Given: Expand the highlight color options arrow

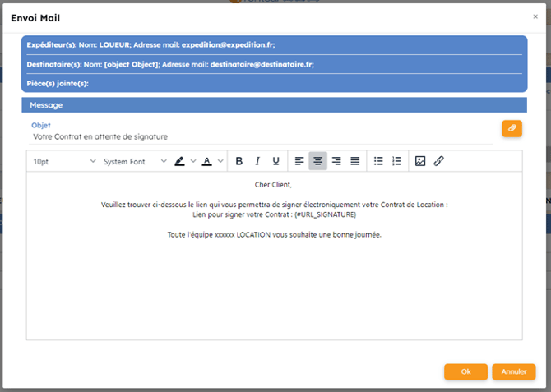Looking at the screenshot, I should 193,162.
